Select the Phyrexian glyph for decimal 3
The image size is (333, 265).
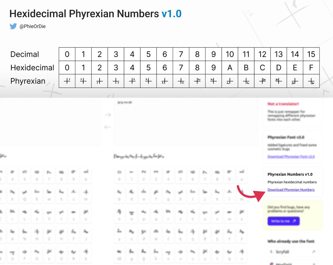coord(116,81)
